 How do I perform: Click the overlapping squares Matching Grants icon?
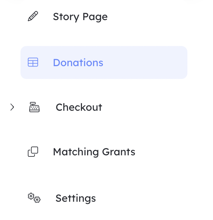coord(33,152)
